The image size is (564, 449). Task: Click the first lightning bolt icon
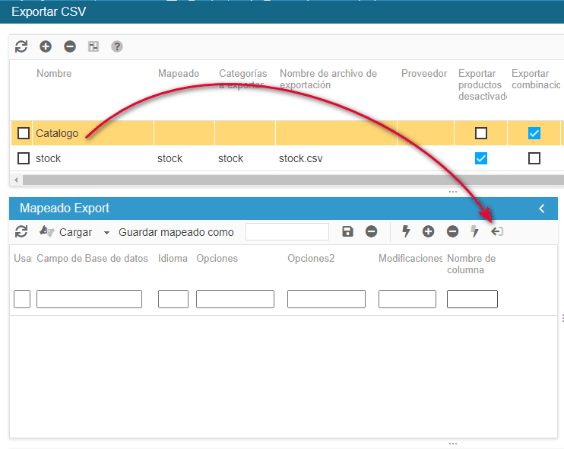click(x=406, y=231)
